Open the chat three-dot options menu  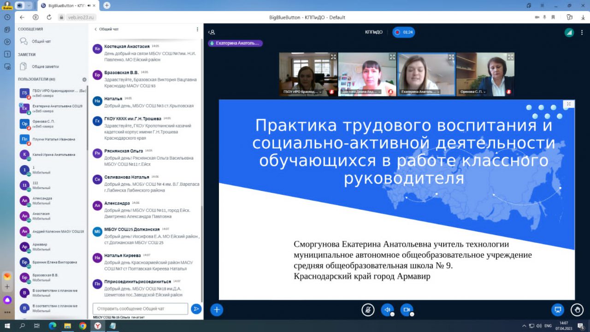[x=197, y=29]
